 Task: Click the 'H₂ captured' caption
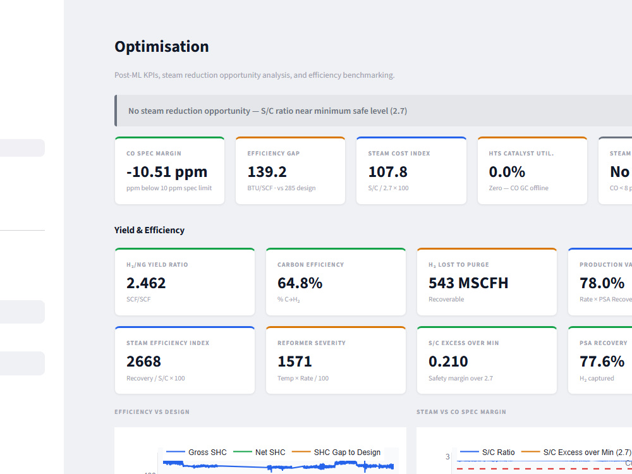[x=597, y=378]
